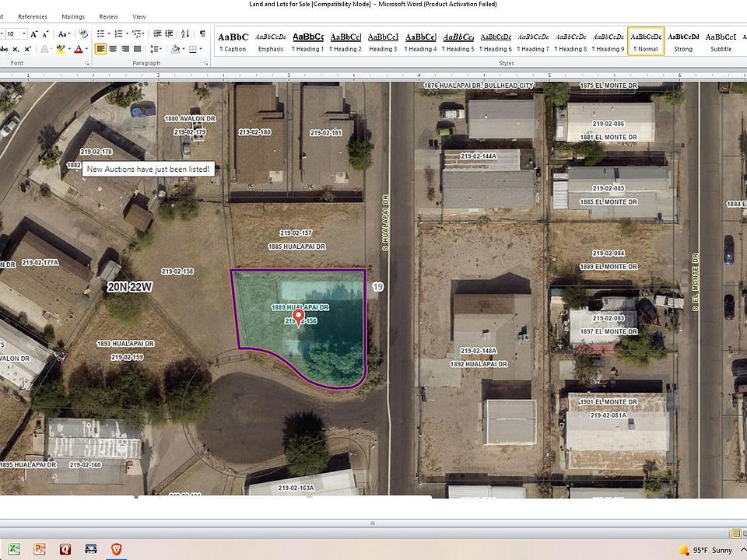
Task: Apply the Heading 9 style
Action: [608, 42]
